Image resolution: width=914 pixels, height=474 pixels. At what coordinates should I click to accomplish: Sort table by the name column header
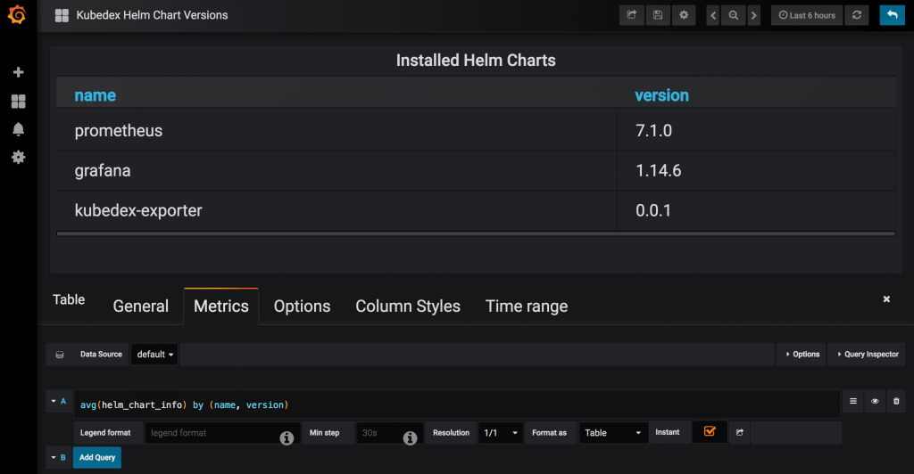pyautogui.click(x=95, y=95)
